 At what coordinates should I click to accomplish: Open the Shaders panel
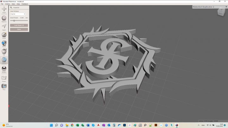(4, 69)
